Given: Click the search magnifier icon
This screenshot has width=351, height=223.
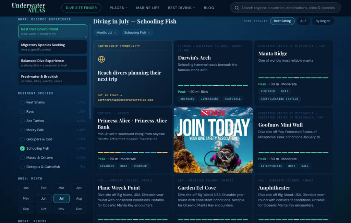Looking at the screenshot, I should pyautogui.click(x=237, y=8).
